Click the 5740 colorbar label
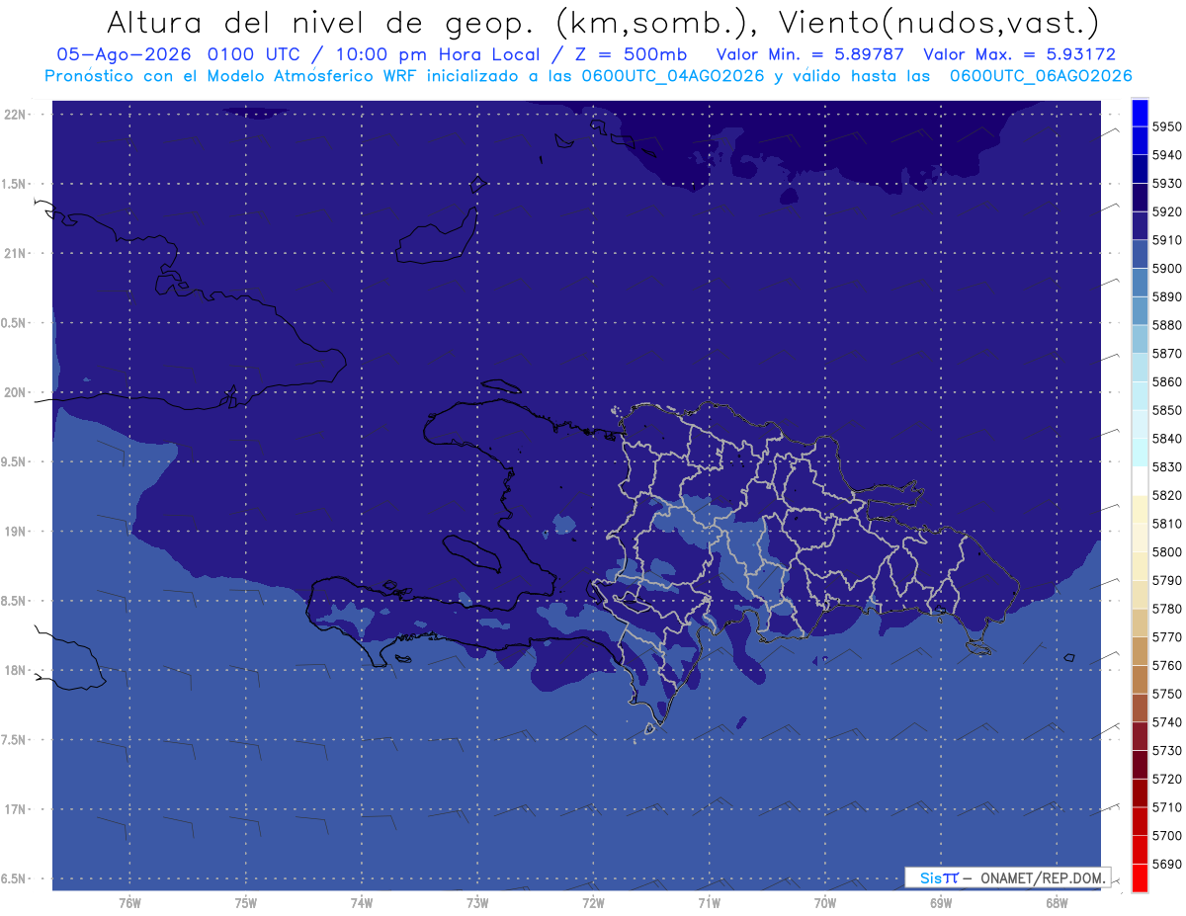 [x=1166, y=722]
